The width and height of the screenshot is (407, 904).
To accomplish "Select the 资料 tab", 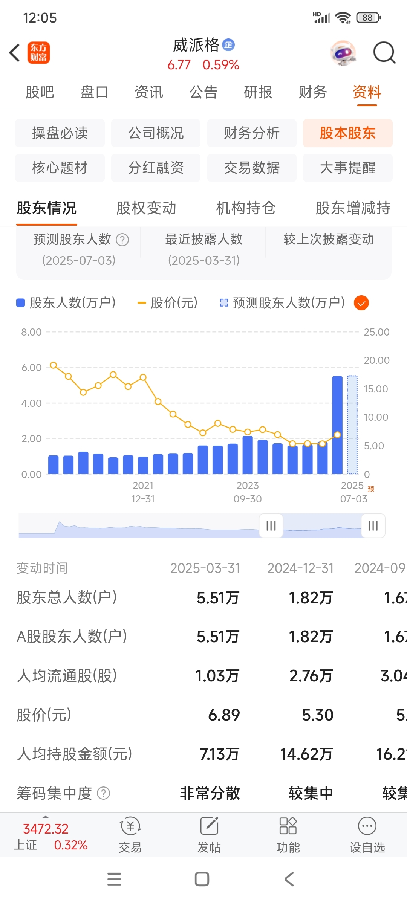I will pyautogui.click(x=367, y=92).
